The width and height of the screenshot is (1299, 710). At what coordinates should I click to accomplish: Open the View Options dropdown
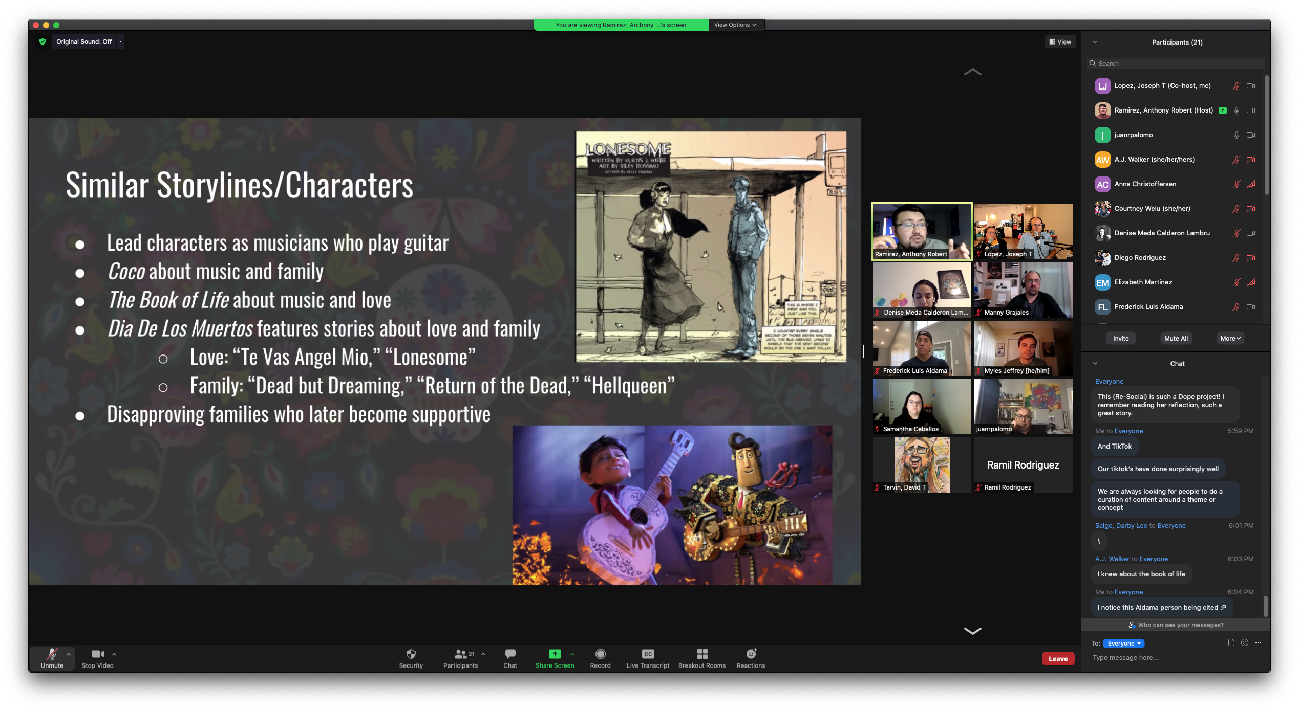[735, 25]
